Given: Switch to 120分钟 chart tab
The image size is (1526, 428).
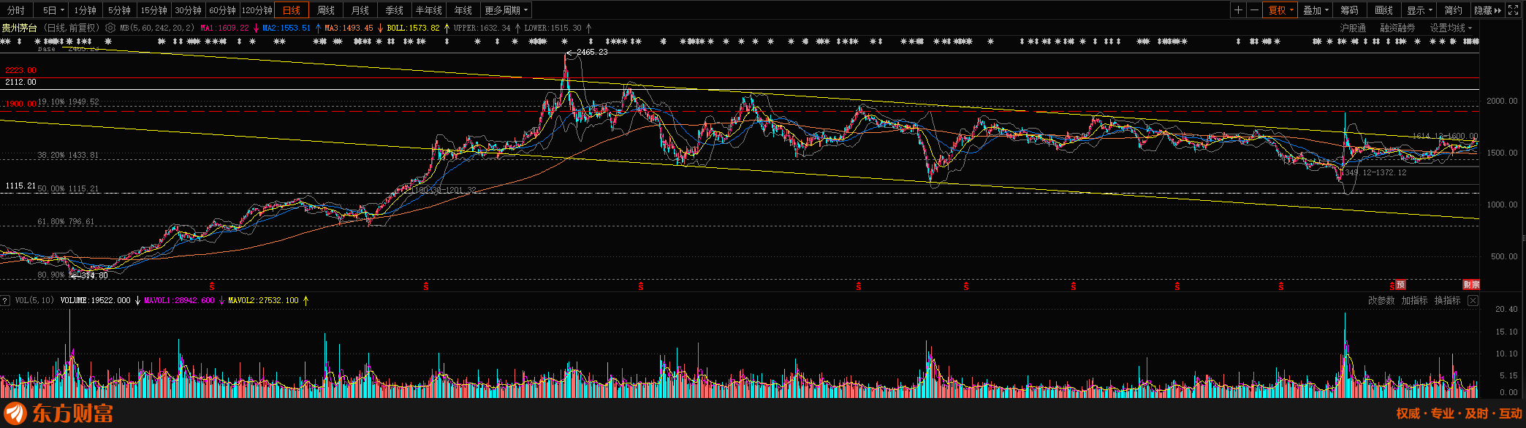Looking at the screenshot, I should [x=257, y=10].
